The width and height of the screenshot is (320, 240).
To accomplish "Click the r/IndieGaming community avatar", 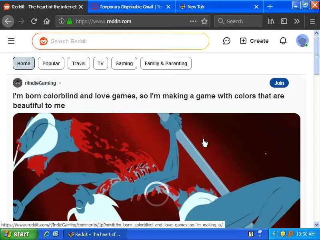I will (18, 83).
